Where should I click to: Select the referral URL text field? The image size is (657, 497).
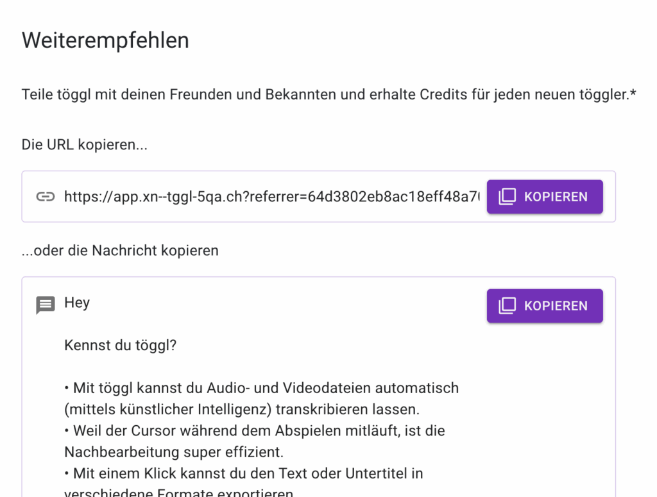pos(271,196)
